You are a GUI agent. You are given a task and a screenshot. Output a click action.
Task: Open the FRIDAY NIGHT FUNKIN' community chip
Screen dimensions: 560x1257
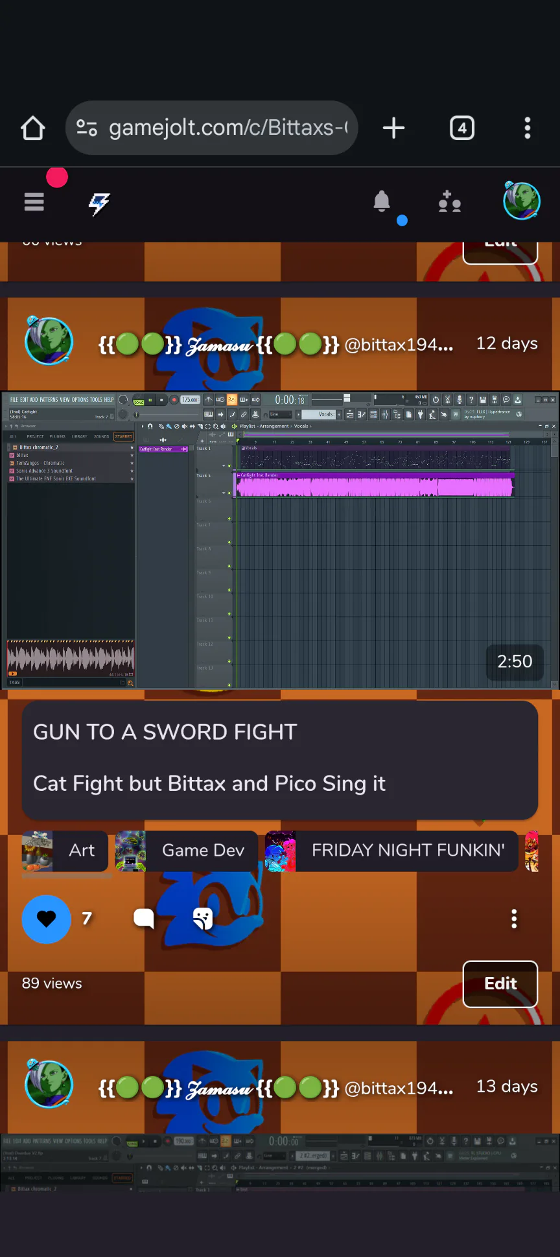[391, 851]
